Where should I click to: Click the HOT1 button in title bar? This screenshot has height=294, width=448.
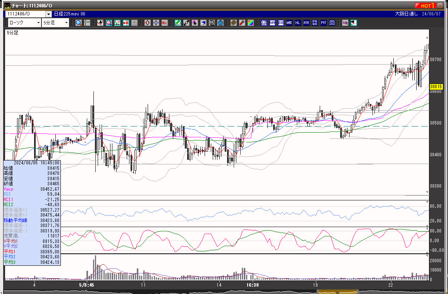(x=425, y=5)
